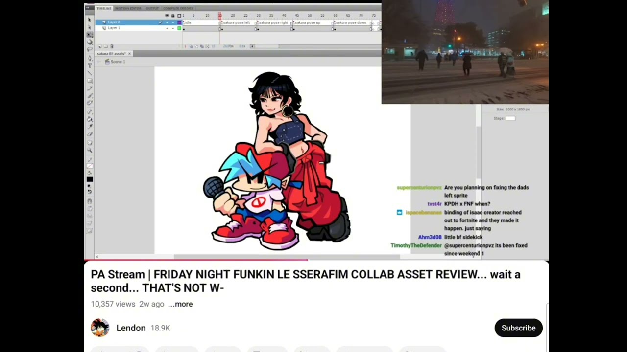This screenshot has height=352, width=627.
Task: Select the Text tool
Action: [x=90, y=66]
